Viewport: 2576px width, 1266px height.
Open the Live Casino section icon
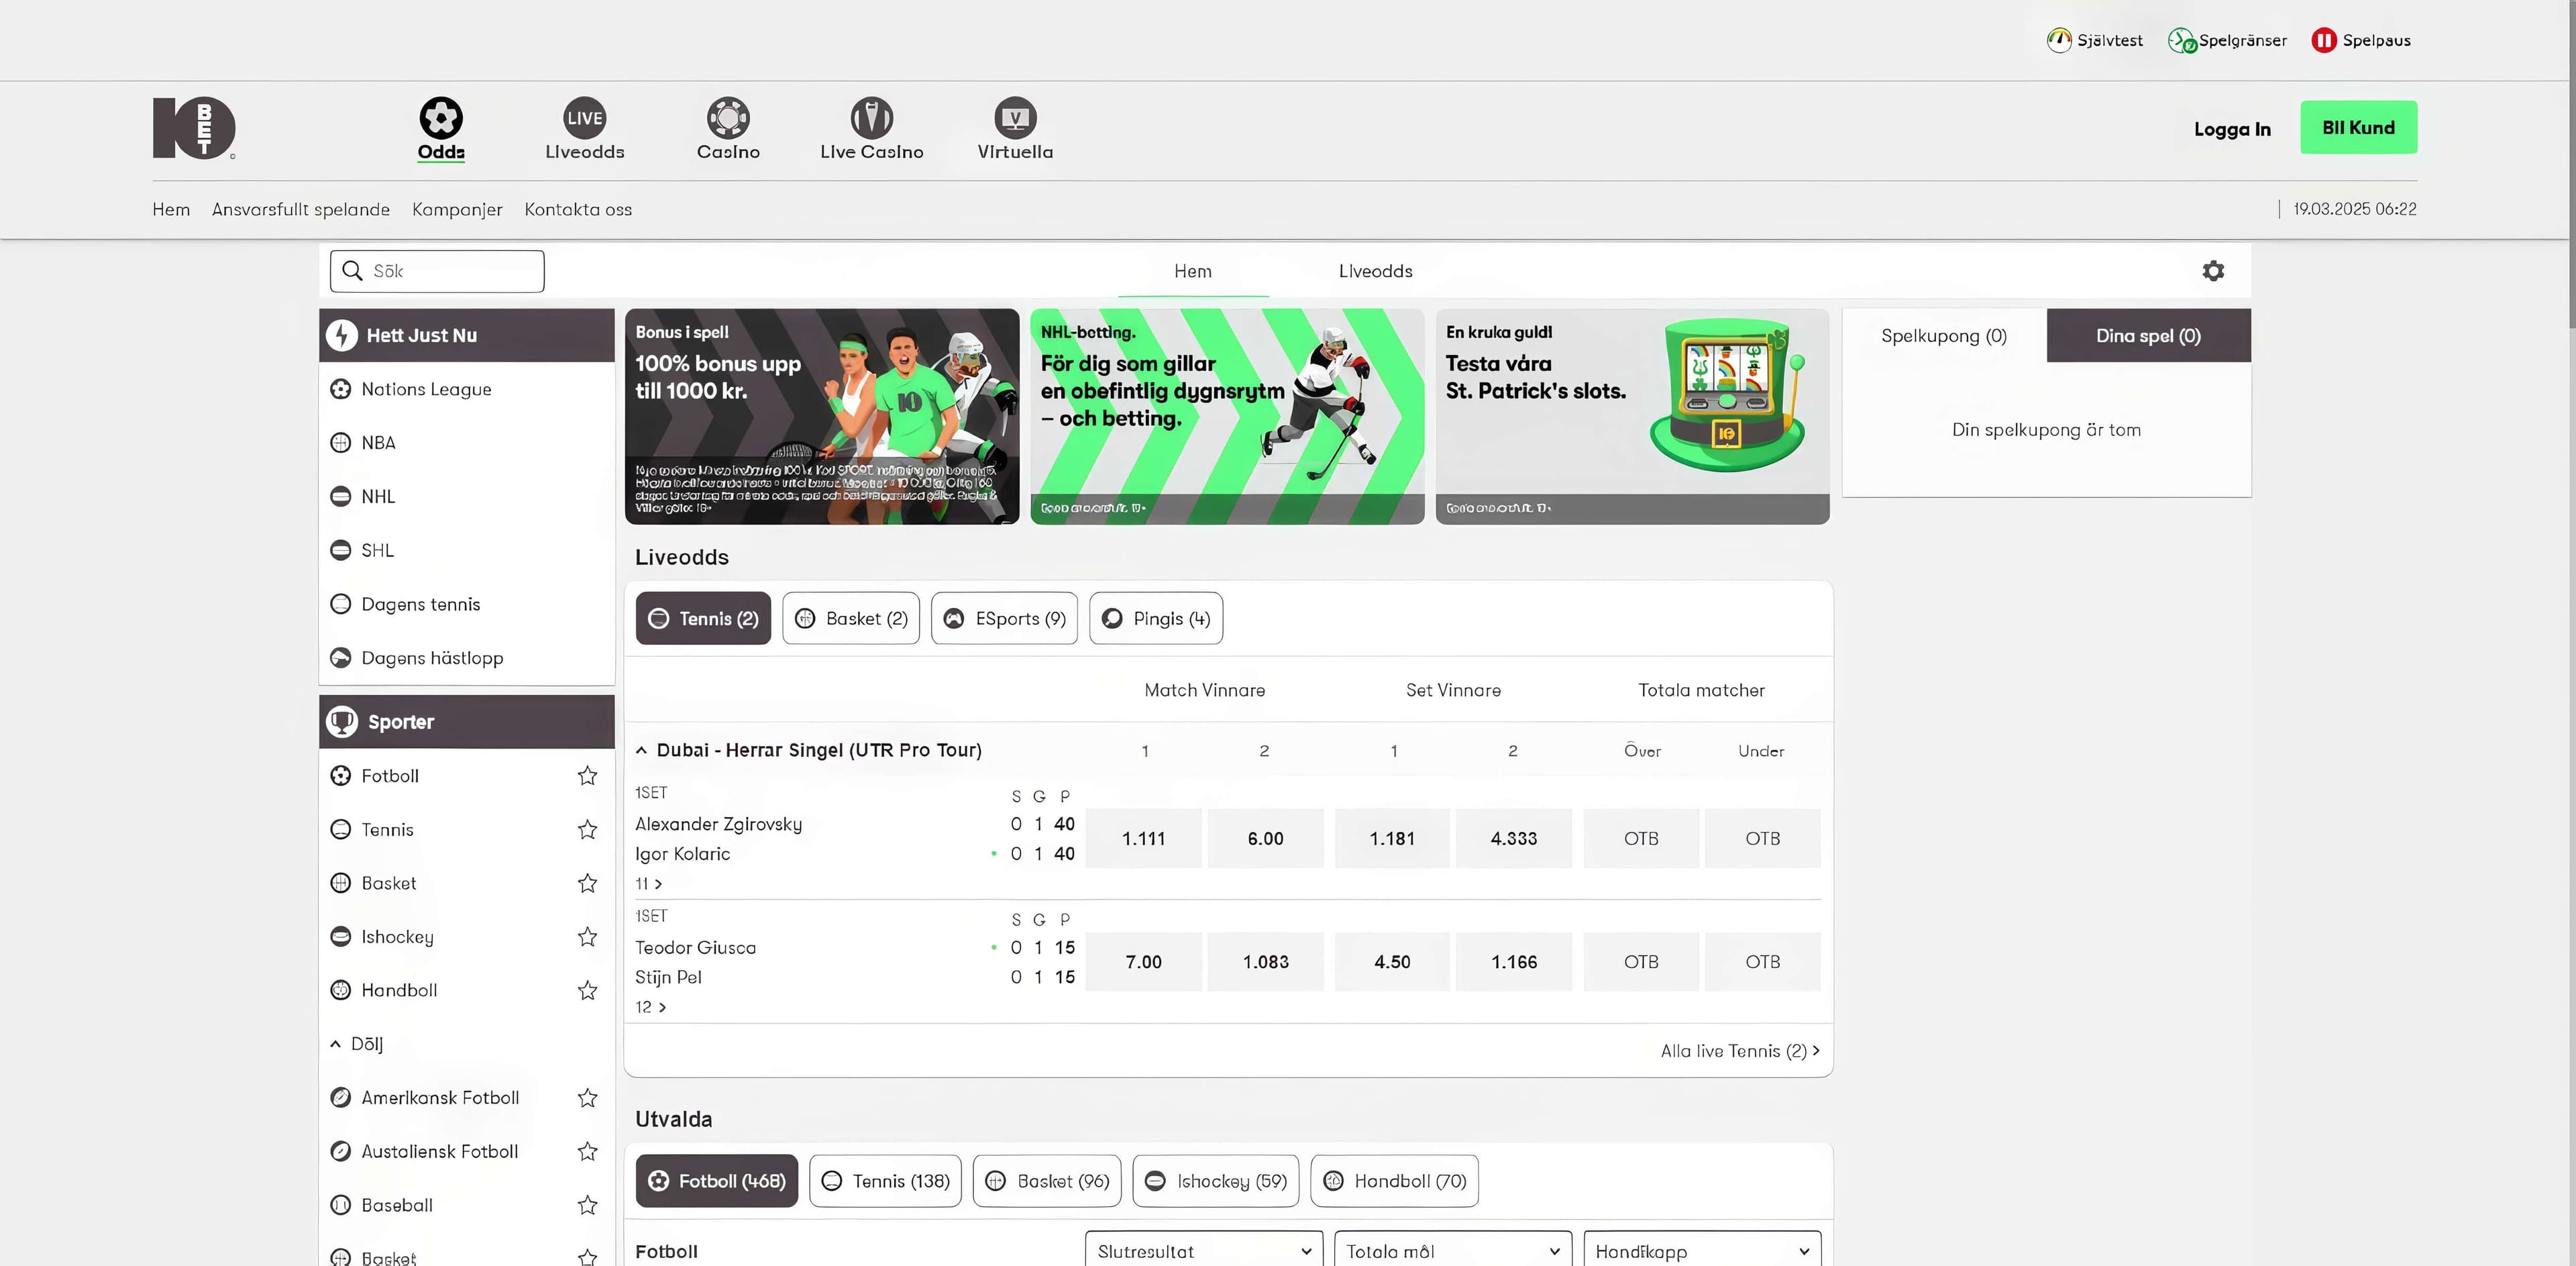[871, 118]
